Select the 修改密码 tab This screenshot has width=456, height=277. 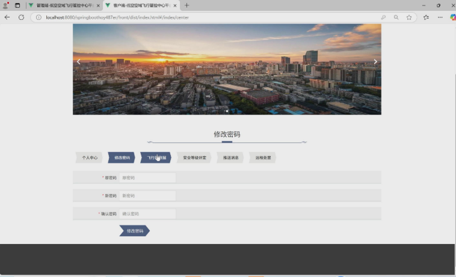122,157
